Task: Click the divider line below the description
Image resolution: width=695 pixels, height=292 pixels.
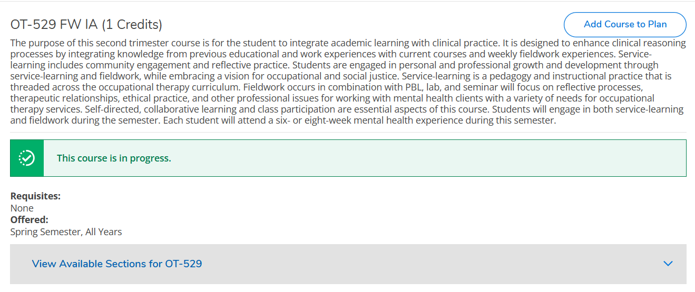Action: click(348, 132)
